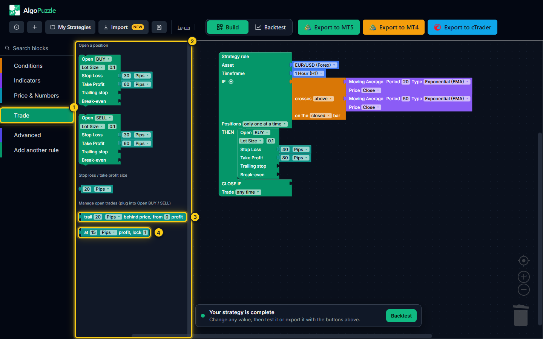Open Price & Numbers category
Screen dimensions: 543x339
click(x=37, y=96)
